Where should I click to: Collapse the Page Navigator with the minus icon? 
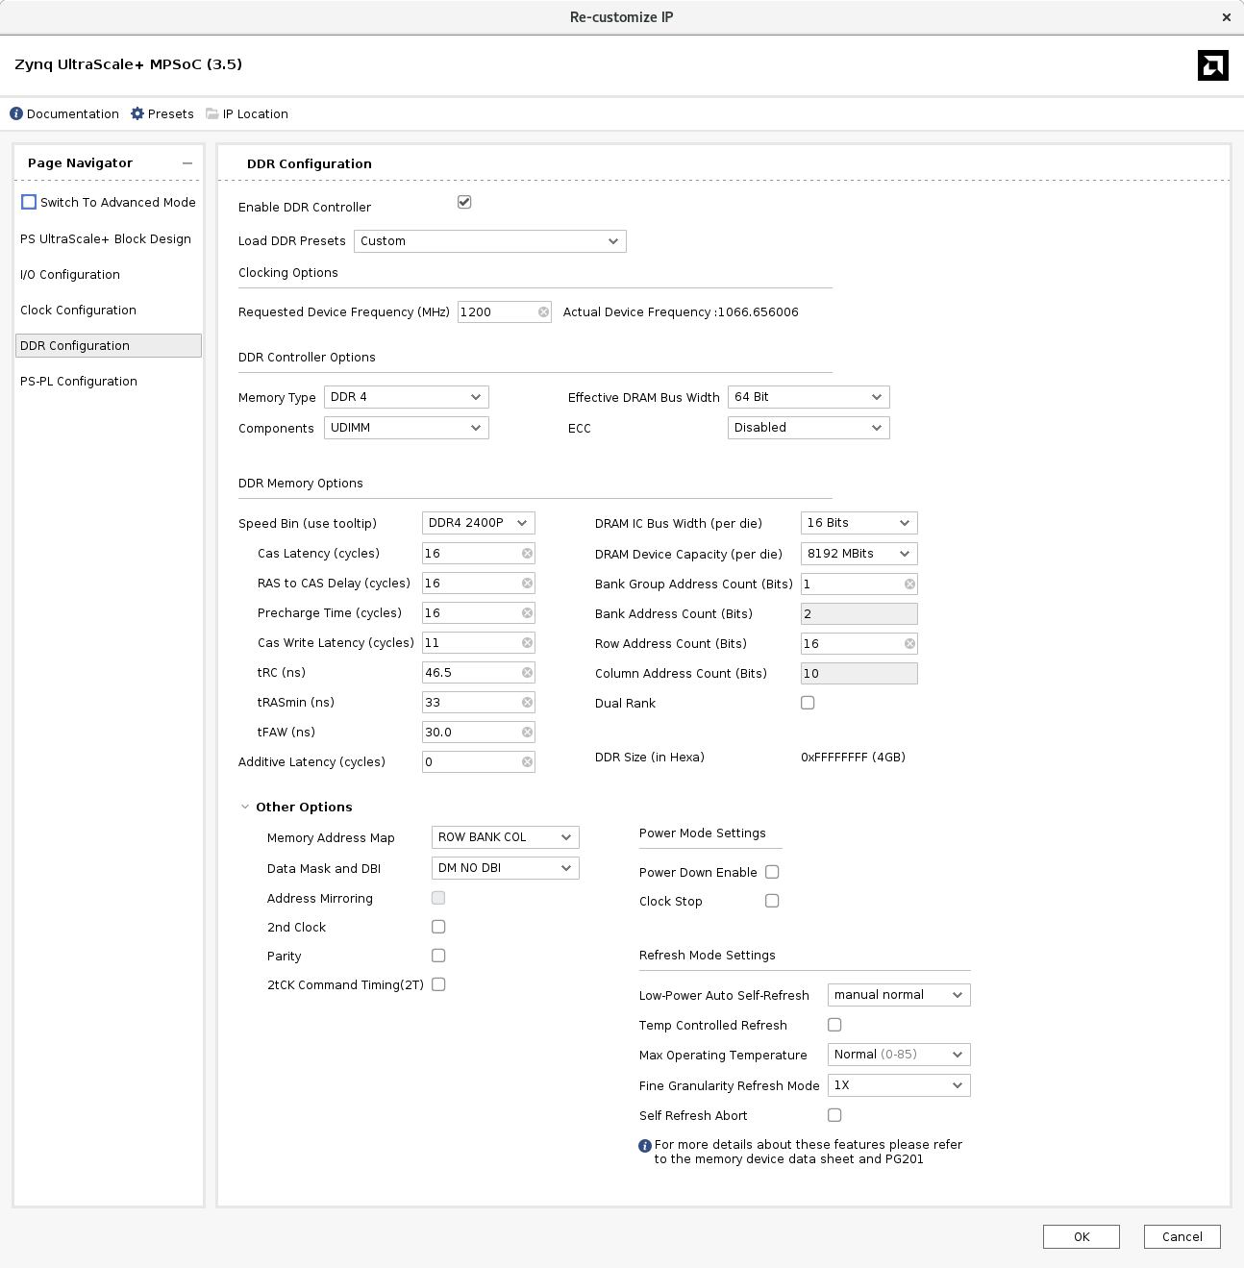188,163
